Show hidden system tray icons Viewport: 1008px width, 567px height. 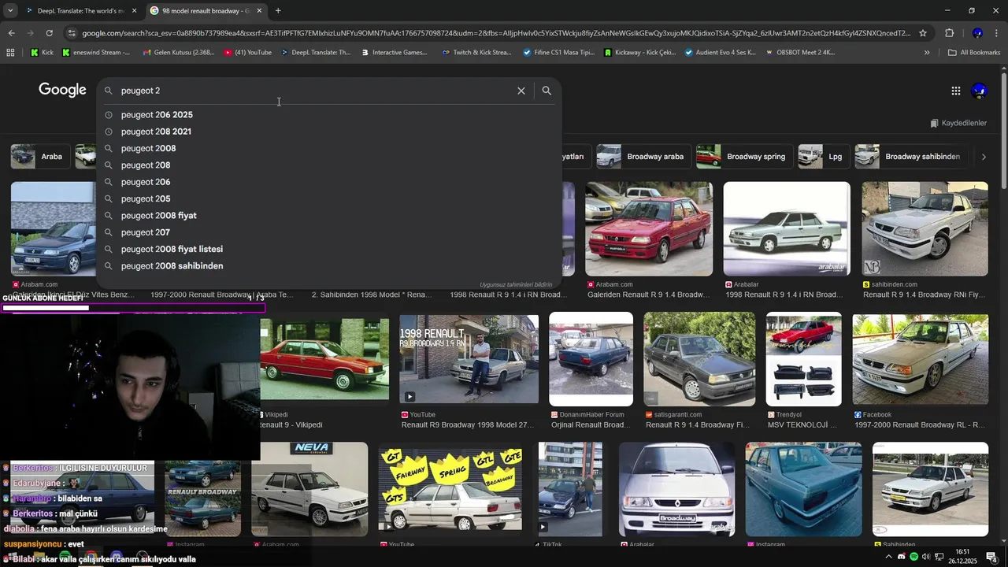pos(889,557)
